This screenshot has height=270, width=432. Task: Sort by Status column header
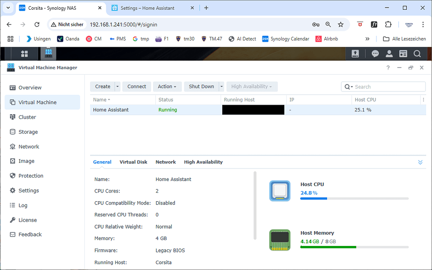coord(188,100)
